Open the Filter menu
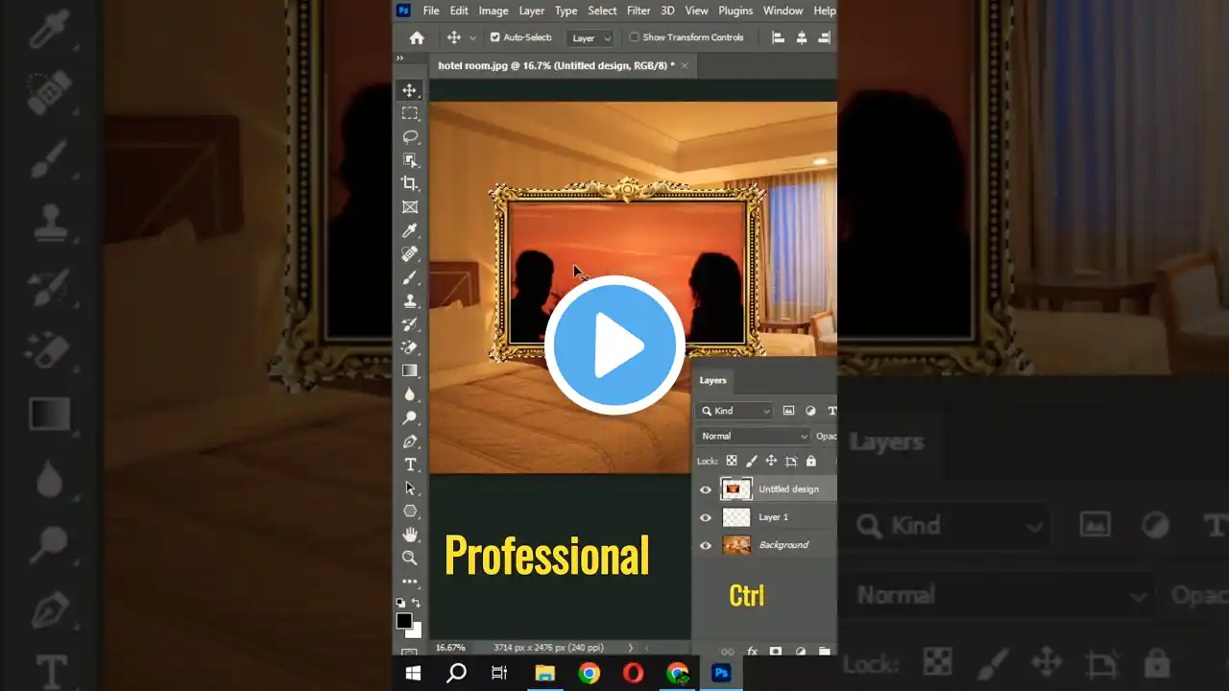The height and width of the screenshot is (691, 1229). pyautogui.click(x=639, y=11)
